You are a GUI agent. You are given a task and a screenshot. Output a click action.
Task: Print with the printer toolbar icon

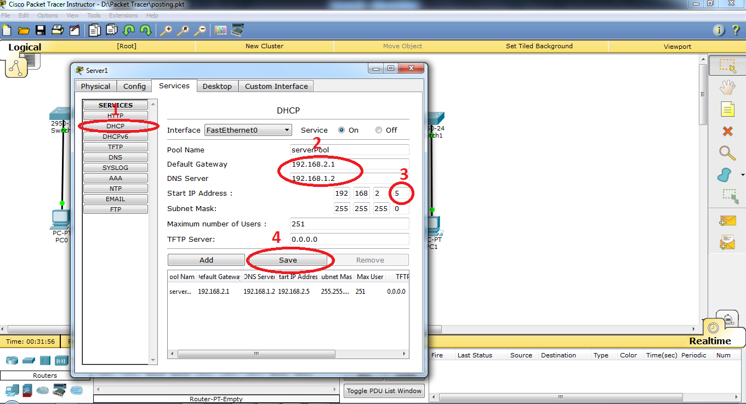tap(58, 30)
